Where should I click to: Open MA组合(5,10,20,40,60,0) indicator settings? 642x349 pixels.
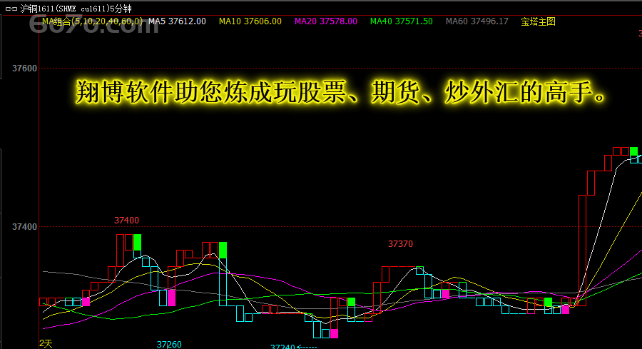tap(93, 21)
